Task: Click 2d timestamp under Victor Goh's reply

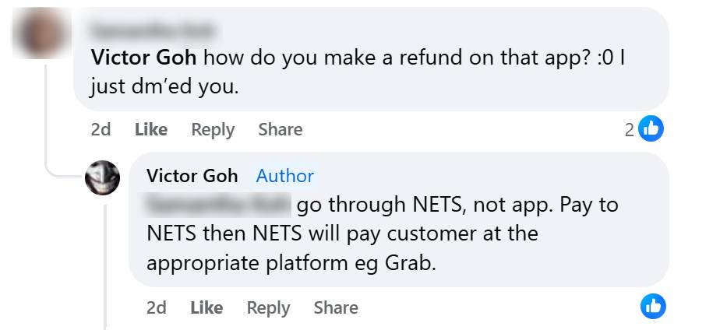Action: coord(156,308)
